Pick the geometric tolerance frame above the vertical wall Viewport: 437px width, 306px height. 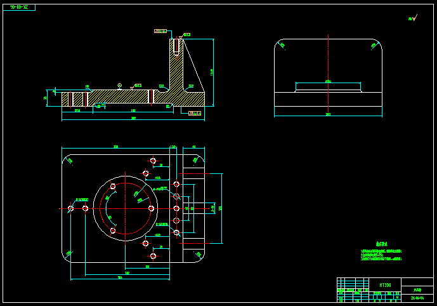[x=160, y=31]
